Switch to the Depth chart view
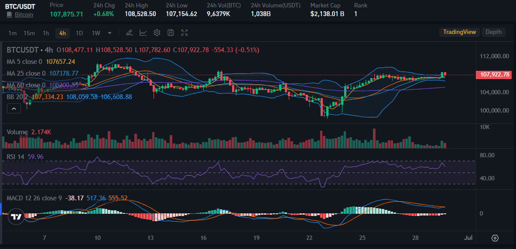This screenshot has width=516, height=249. click(x=494, y=32)
